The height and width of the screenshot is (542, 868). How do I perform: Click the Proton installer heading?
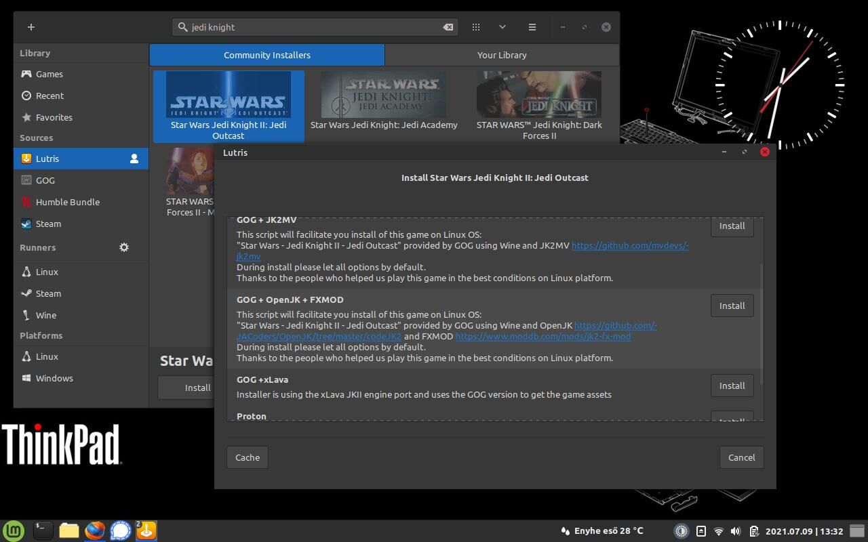click(252, 416)
